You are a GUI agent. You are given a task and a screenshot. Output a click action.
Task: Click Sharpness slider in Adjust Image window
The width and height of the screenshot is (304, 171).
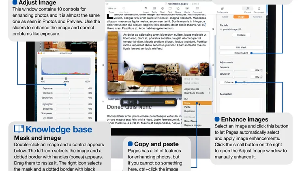coord(69,113)
